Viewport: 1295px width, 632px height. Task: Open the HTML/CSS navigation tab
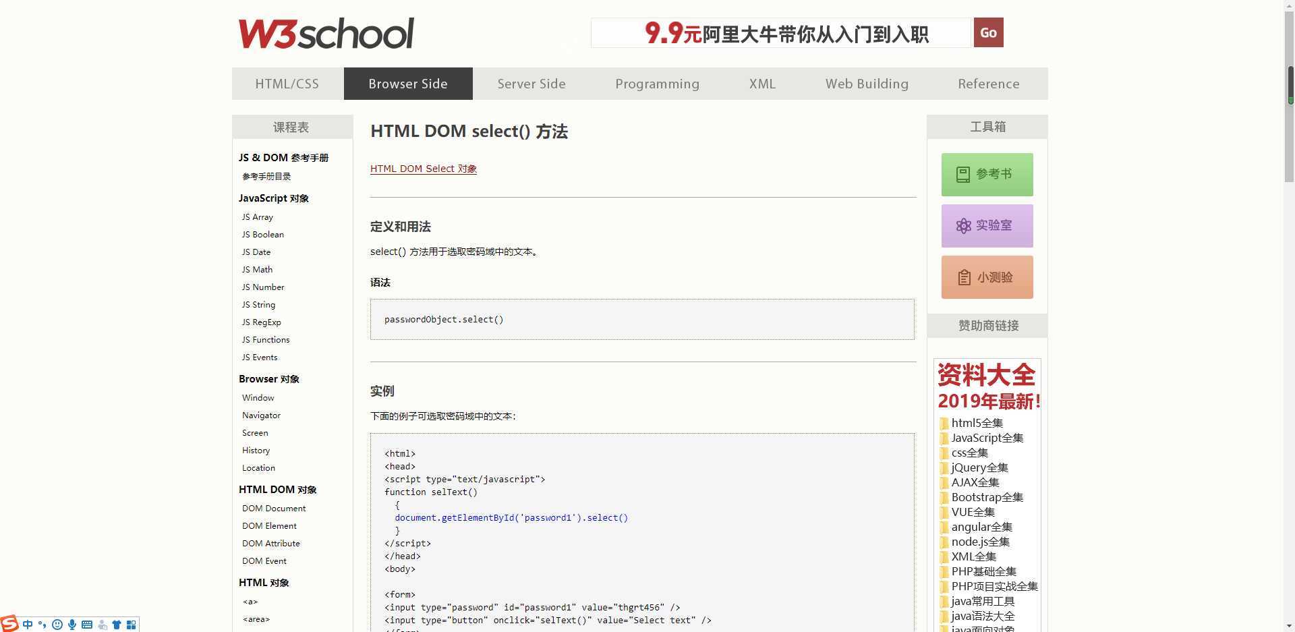(287, 84)
